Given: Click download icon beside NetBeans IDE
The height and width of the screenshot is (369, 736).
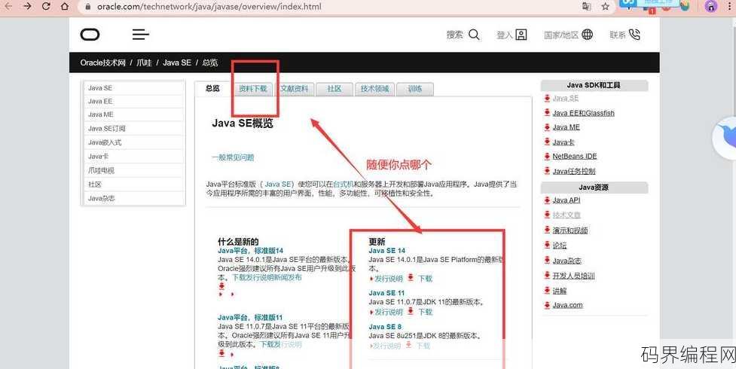Looking at the screenshot, I should coord(547,157).
